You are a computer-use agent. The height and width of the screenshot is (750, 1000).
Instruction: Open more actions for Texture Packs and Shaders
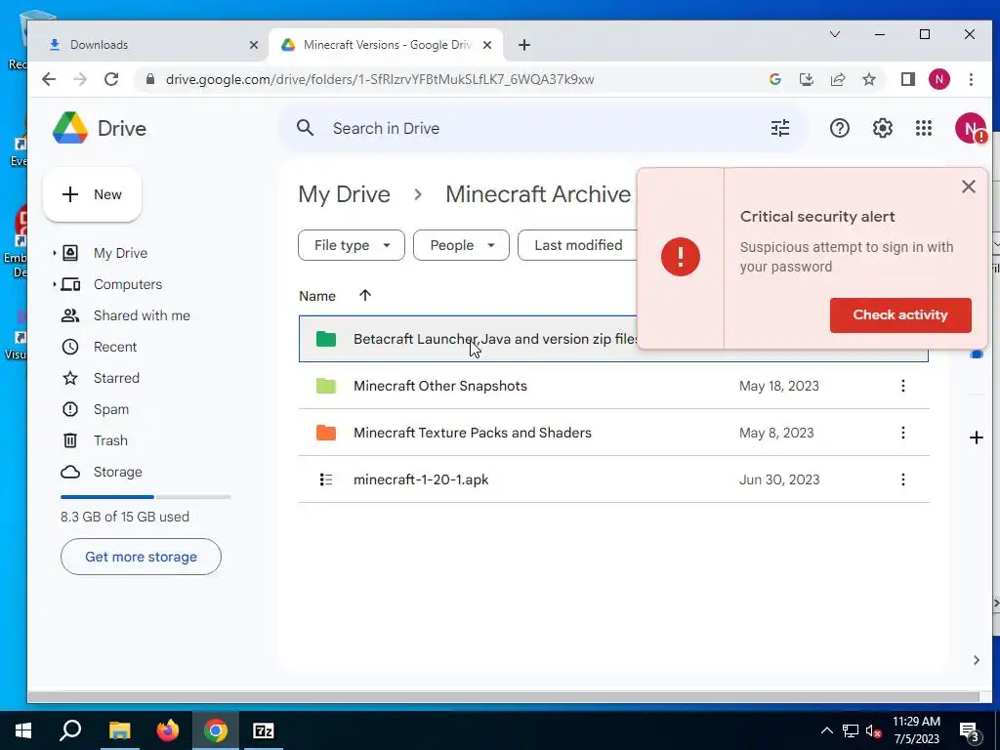(902, 433)
